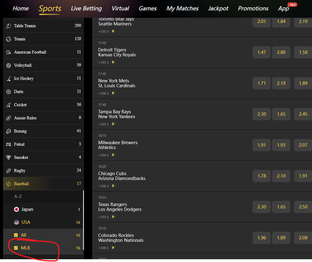Expand +108 markets for Colorado Rockies game
Image resolution: width=312 pixels, height=262 pixels.
103,248
